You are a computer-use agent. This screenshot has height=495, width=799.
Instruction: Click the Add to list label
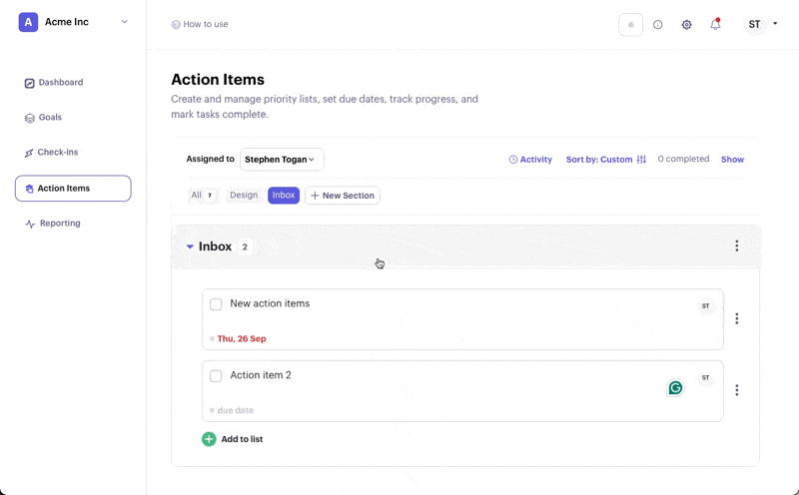click(242, 439)
